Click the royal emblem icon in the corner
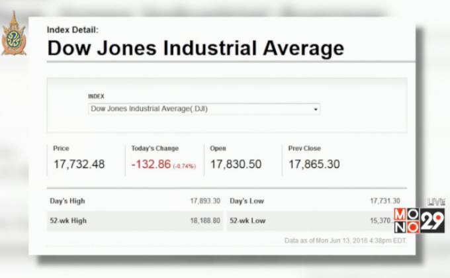The image size is (450, 278). click(x=13, y=33)
